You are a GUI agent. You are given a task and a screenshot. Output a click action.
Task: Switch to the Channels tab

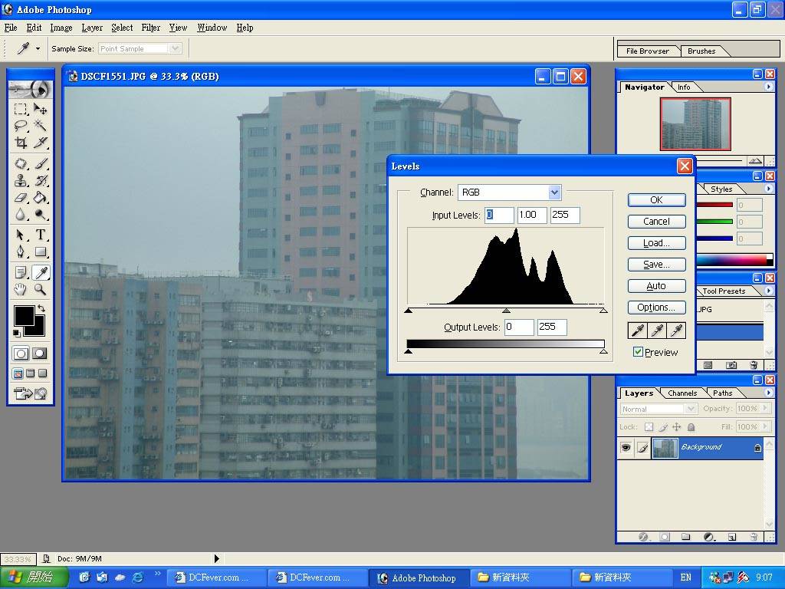[x=682, y=393]
